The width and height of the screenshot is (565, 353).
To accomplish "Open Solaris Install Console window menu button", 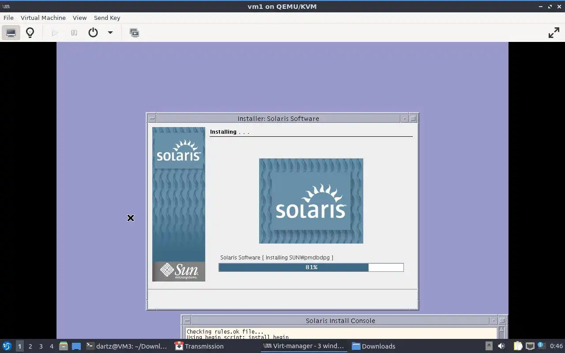I will (187, 321).
